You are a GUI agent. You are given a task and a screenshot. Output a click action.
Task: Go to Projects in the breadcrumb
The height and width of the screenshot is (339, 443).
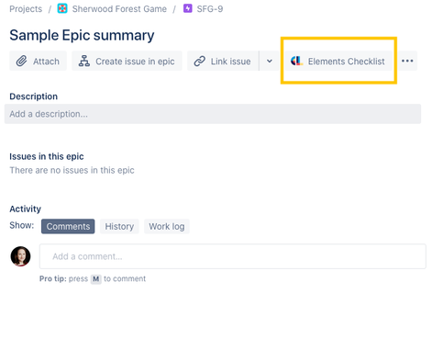point(26,9)
